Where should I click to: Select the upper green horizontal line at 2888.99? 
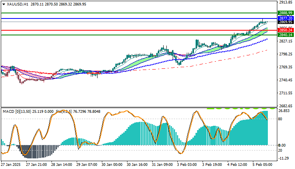[139, 13]
